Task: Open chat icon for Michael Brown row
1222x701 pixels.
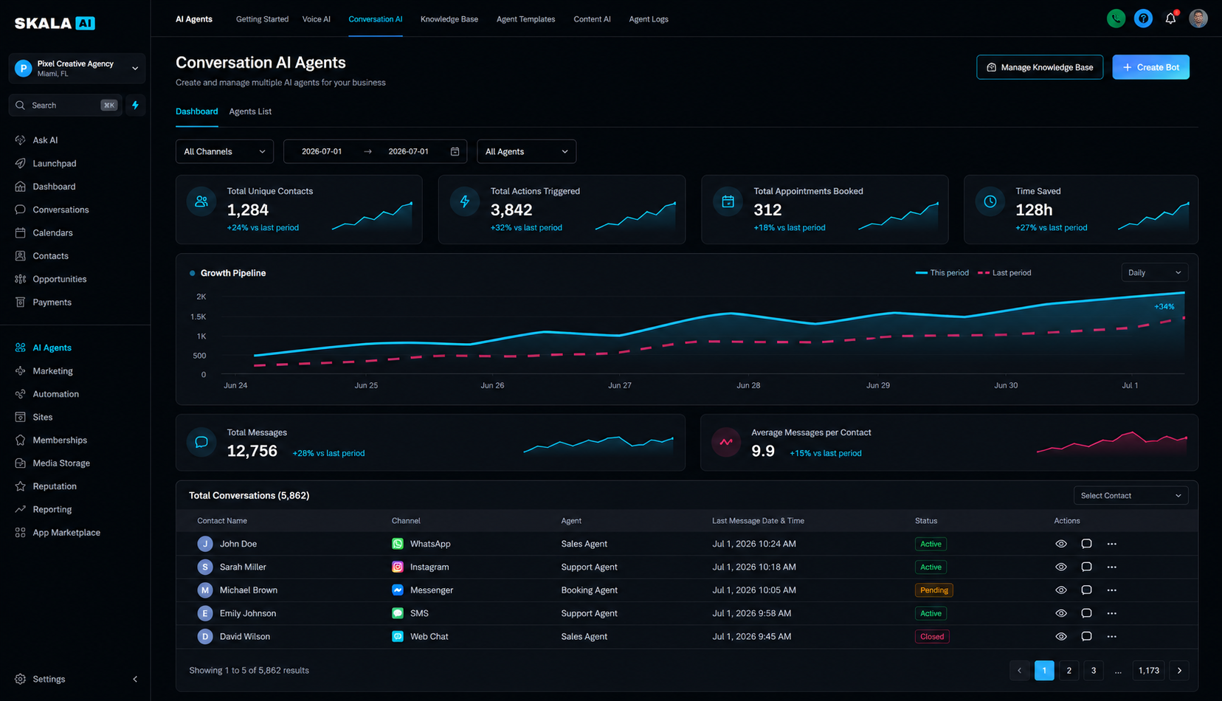Action: [1086, 590]
